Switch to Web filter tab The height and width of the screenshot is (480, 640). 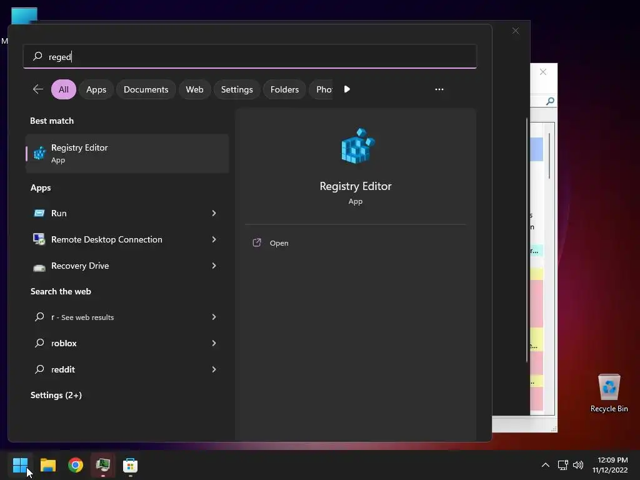pyautogui.click(x=195, y=89)
